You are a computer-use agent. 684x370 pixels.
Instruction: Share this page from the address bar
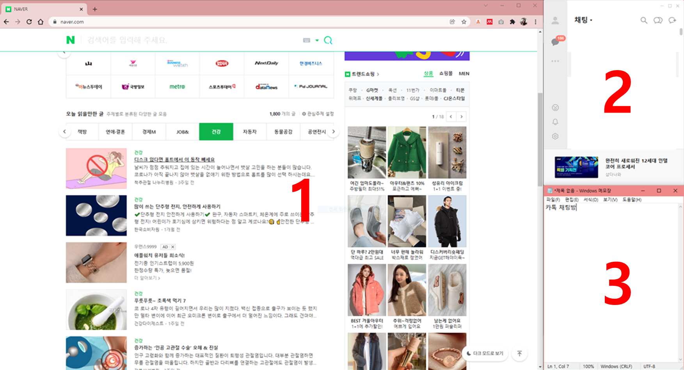coord(452,22)
